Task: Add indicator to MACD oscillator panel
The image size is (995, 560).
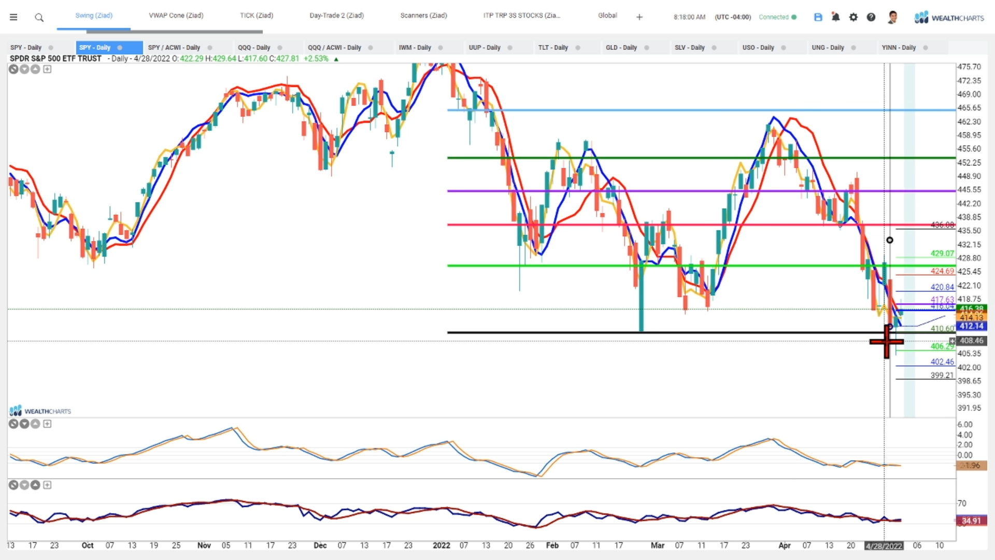Action: pyautogui.click(x=47, y=424)
